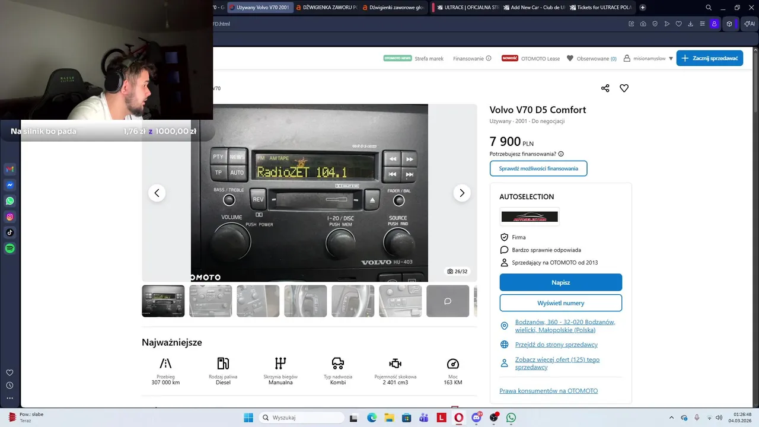Expand the misionamyslow account menu
This screenshot has height=427, width=759.
[653, 59]
